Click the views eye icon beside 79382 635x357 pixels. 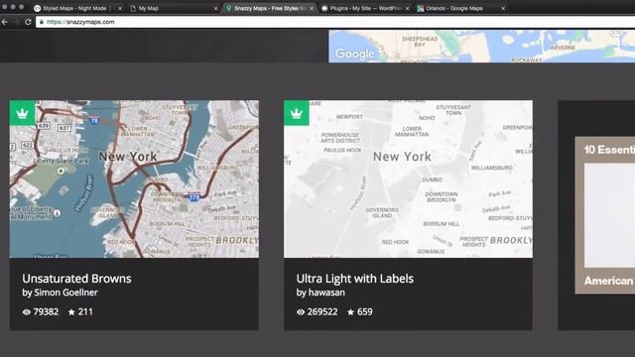[27, 312]
